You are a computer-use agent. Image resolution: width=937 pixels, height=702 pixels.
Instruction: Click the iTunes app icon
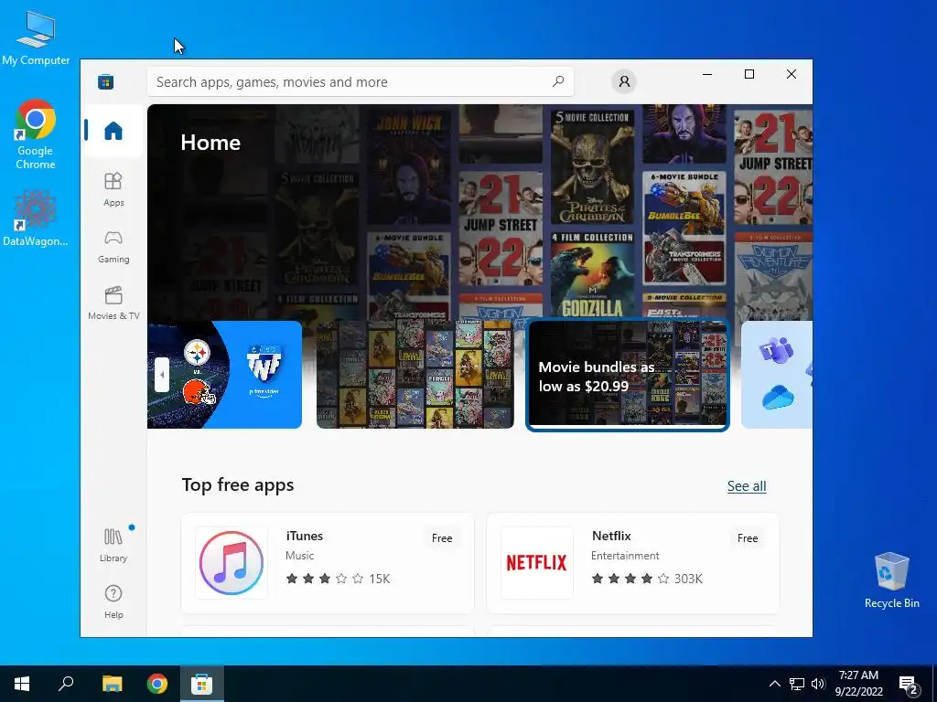click(x=232, y=563)
